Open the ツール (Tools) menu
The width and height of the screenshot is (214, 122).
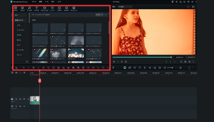pyautogui.click(x=47, y=2)
